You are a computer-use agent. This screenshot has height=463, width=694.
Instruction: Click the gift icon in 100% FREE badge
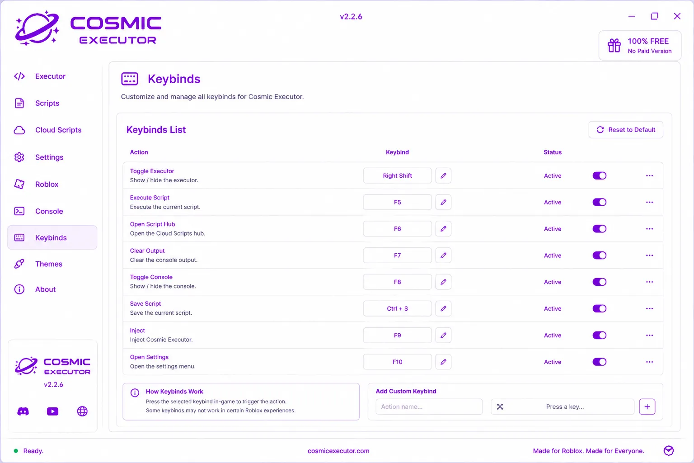pyautogui.click(x=614, y=45)
